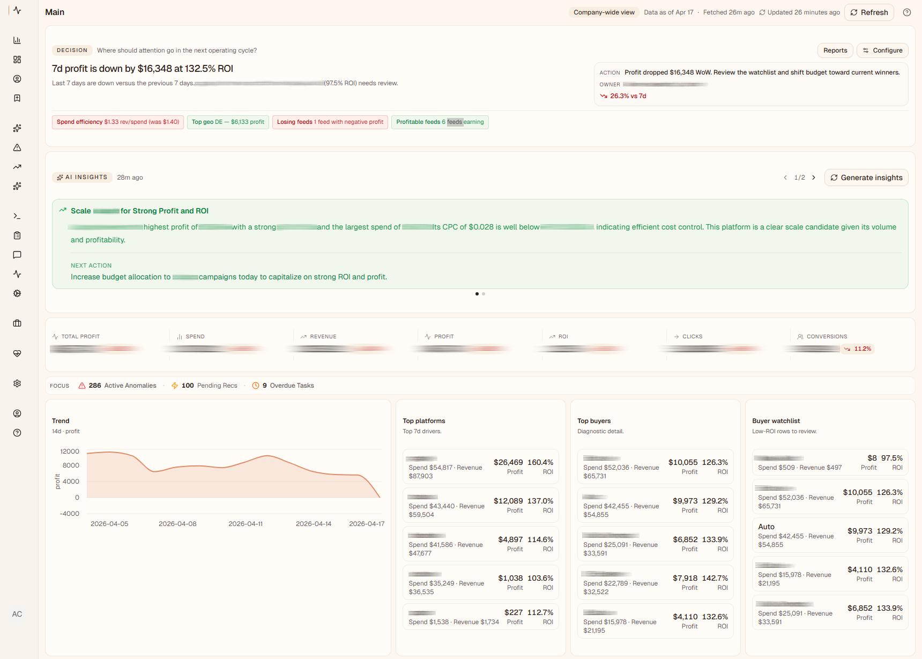The image size is (922, 659).
Task: Click the Profitable feeds chip
Action: (440, 122)
